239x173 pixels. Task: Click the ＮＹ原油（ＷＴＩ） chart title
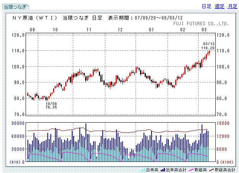[35, 18]
